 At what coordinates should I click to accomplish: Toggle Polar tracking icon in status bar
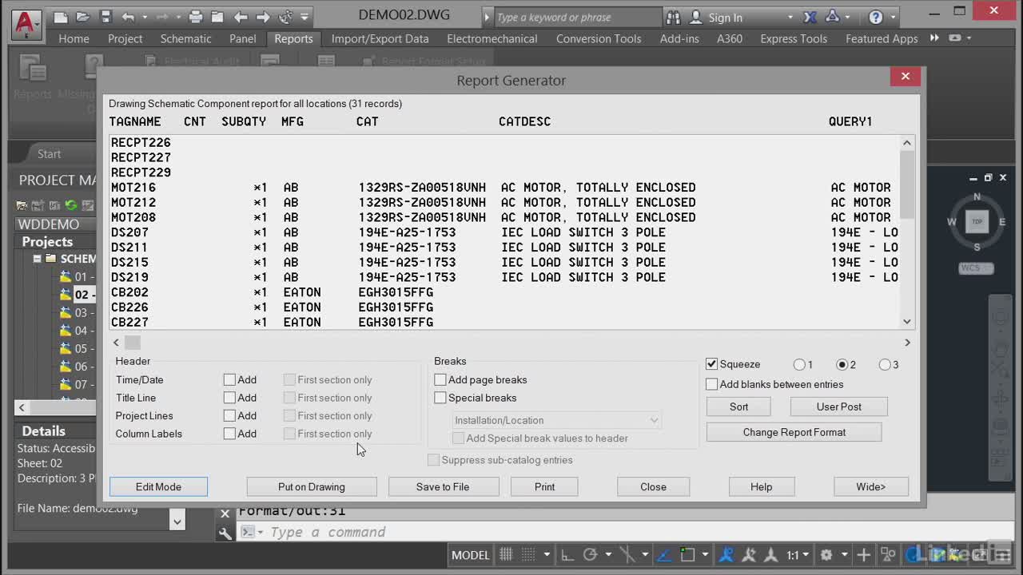pos(590,554)
